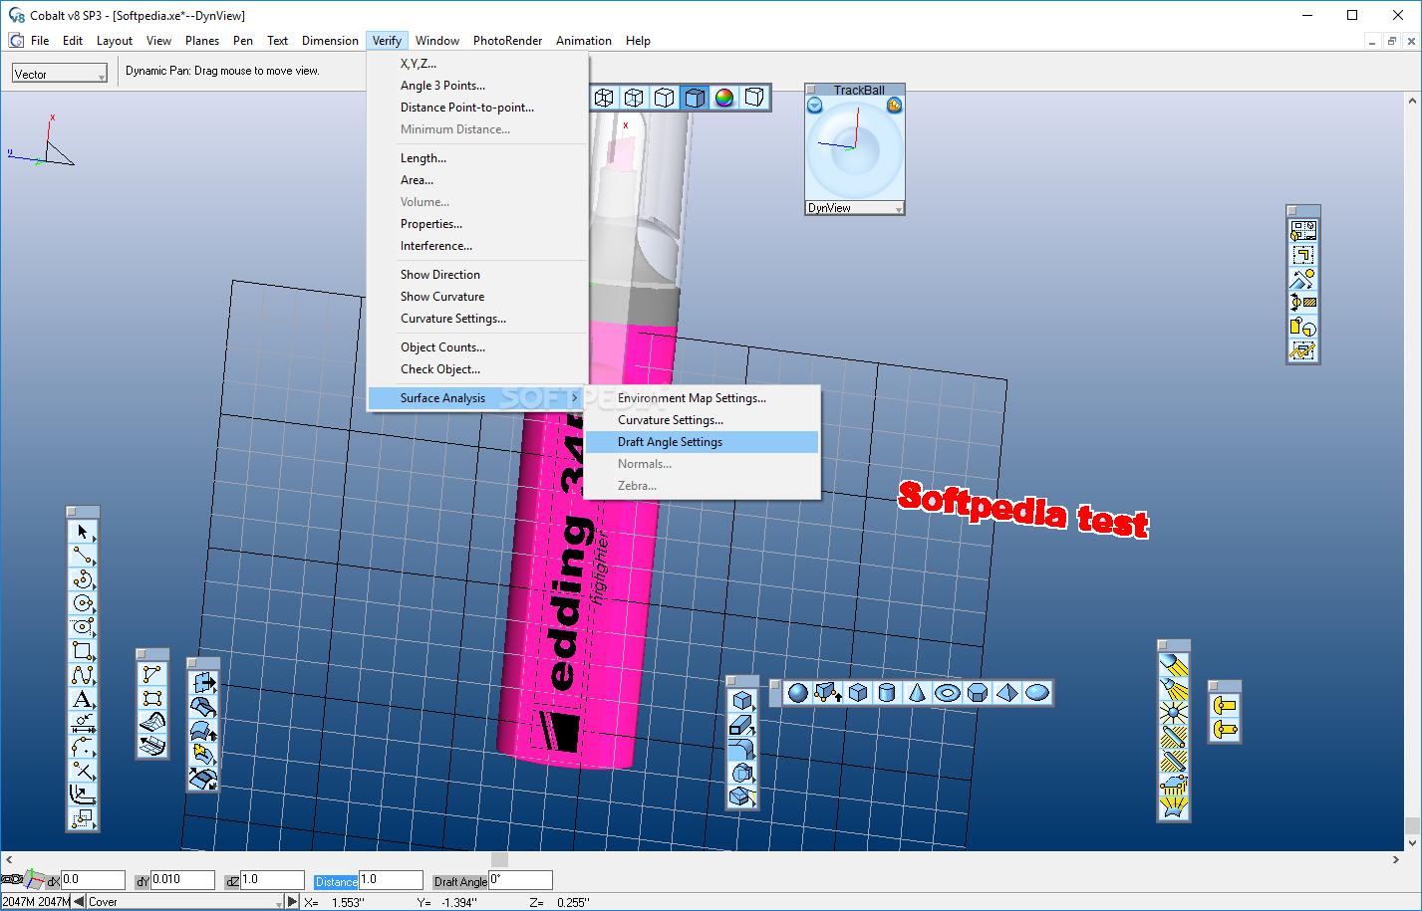The width and height of the screenshot is (1422, 911).
Task: Toggle the work plane axes icon
Action: pyautogui.click(x=35, y=880)
